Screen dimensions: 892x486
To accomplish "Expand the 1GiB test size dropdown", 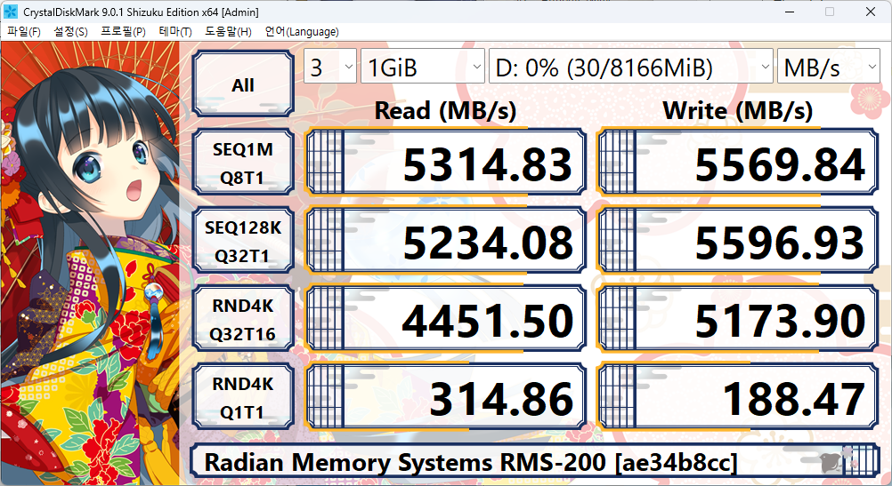I will click(x=421, y=68).
